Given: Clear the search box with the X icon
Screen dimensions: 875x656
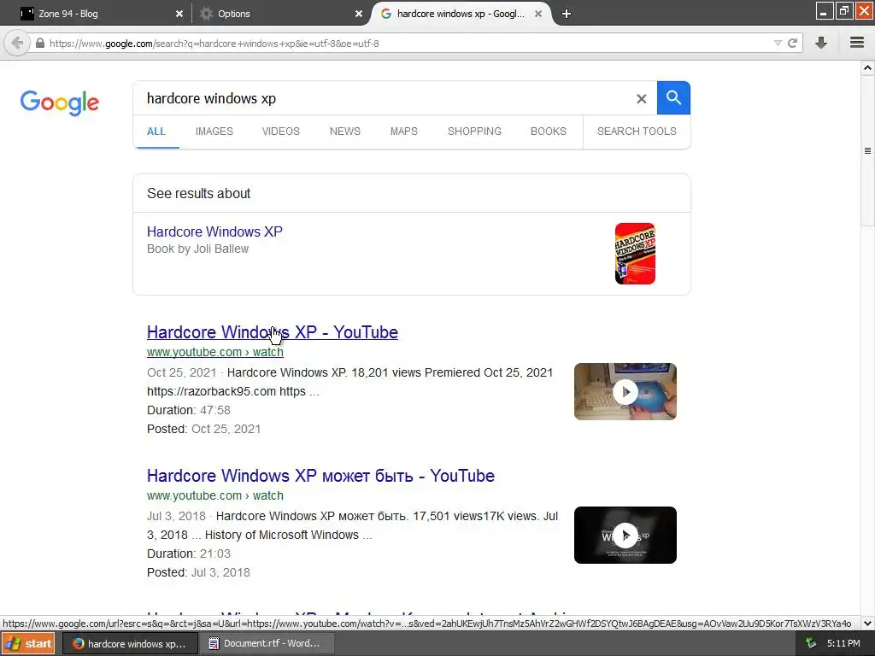Looking at the screenshot, I should pyautogui.click(x=642, y=99).
